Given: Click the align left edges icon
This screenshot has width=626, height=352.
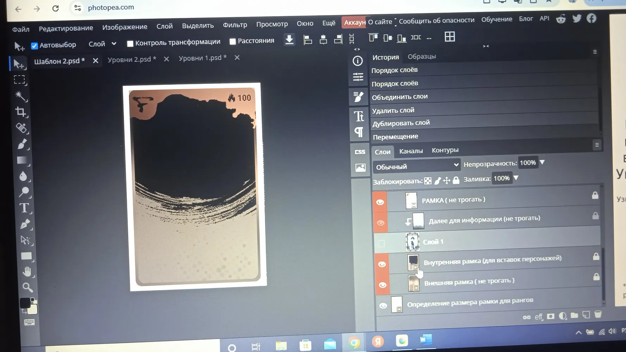Looking at the screenshot, I should [308, 39].
